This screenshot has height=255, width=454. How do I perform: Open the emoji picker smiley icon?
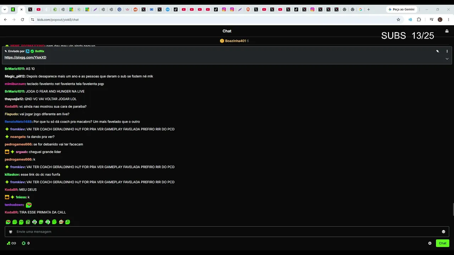(443, 232)
